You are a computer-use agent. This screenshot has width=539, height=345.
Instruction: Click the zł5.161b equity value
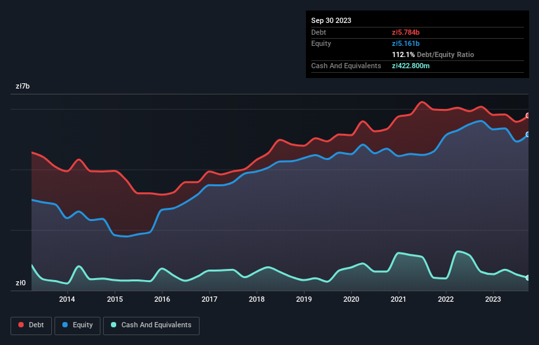(x=406, y=43)
